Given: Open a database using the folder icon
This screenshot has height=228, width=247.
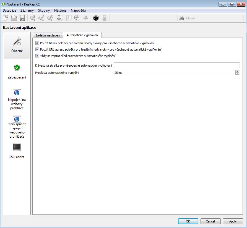Looking at the screenshot, I should point(14,18).
